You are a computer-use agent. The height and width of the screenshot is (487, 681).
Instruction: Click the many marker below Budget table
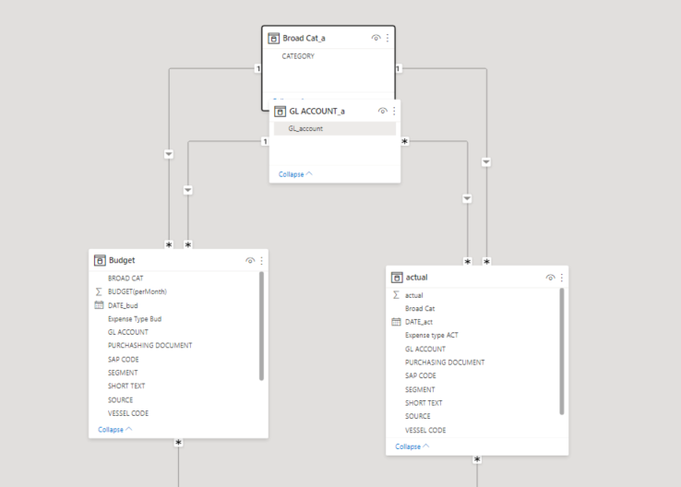[x=178, y=443]
